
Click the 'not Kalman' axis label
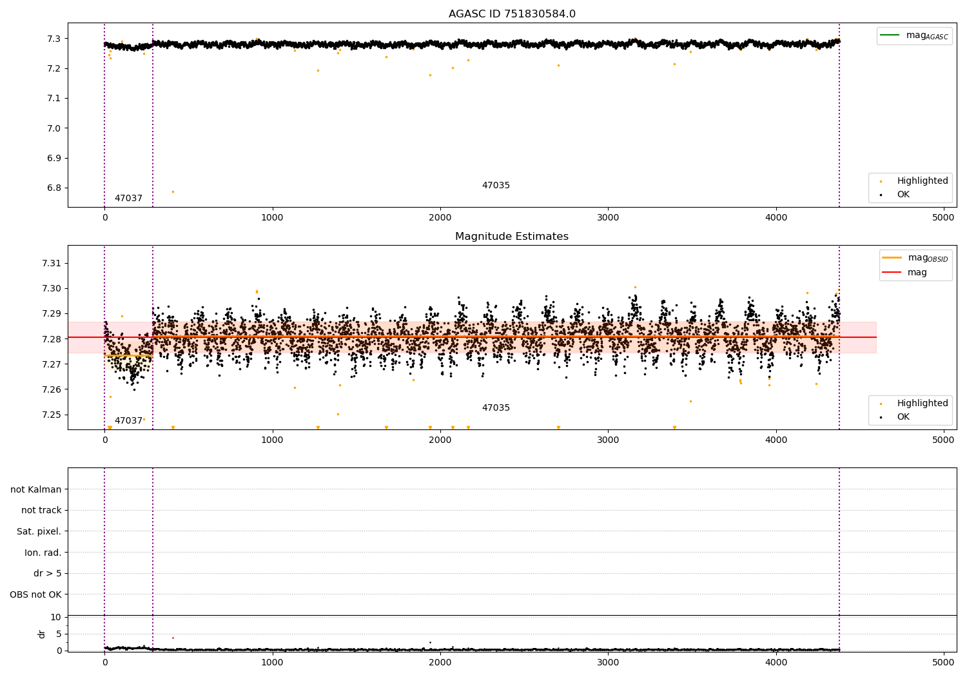point(36,490)
